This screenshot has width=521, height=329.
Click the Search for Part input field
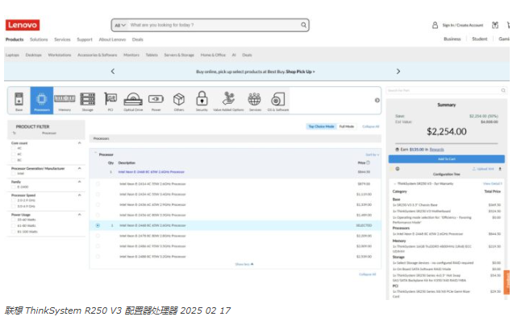pyautogui.click(x=444, y=90)
